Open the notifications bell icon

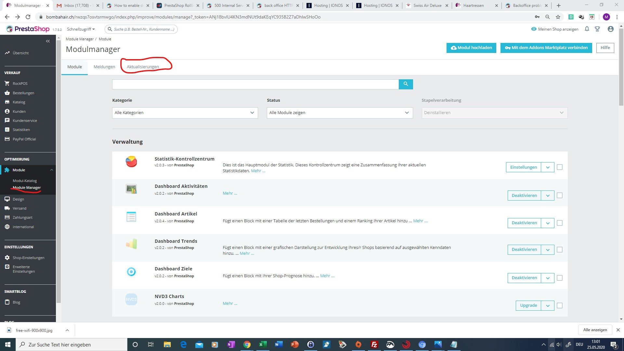point(587,29)
